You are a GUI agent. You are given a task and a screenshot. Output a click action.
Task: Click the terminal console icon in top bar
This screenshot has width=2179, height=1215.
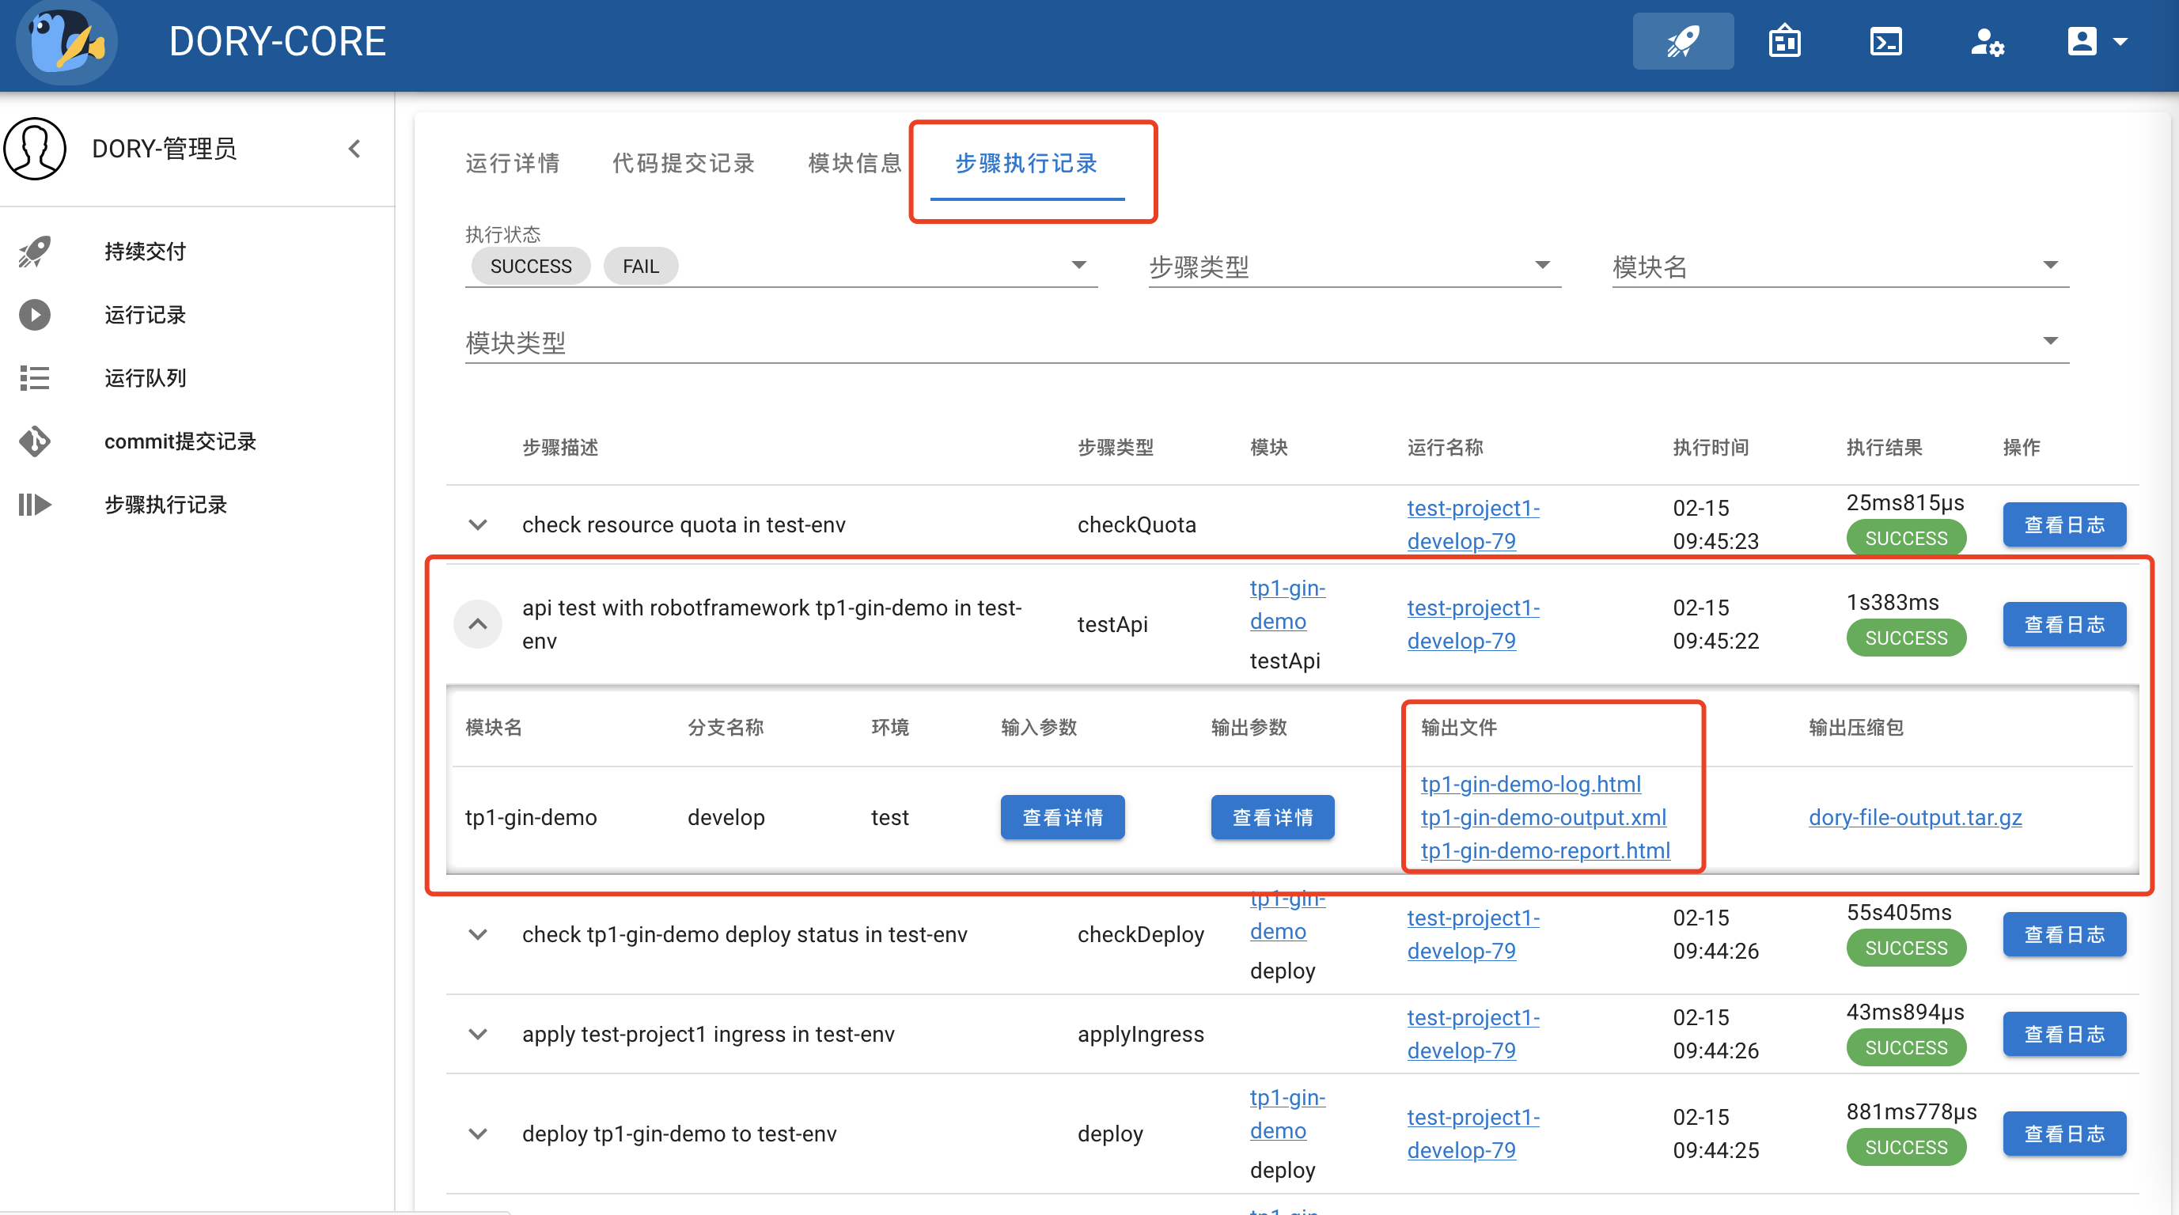point(1885,40)
